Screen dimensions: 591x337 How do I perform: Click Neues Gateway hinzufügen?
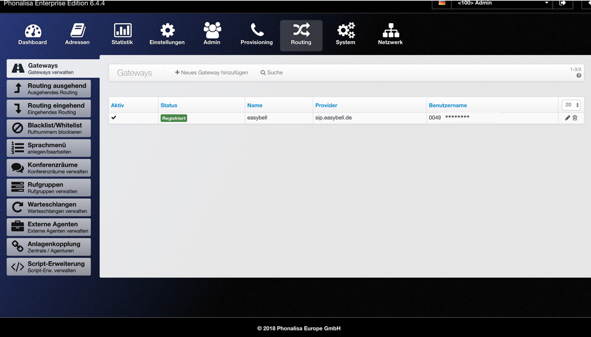click(x=211, y=72)
